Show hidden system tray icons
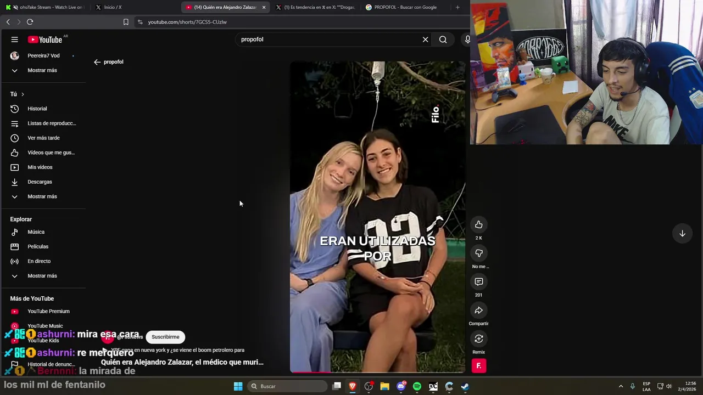Viewport: 703px width, 395px height. (621, 386)
